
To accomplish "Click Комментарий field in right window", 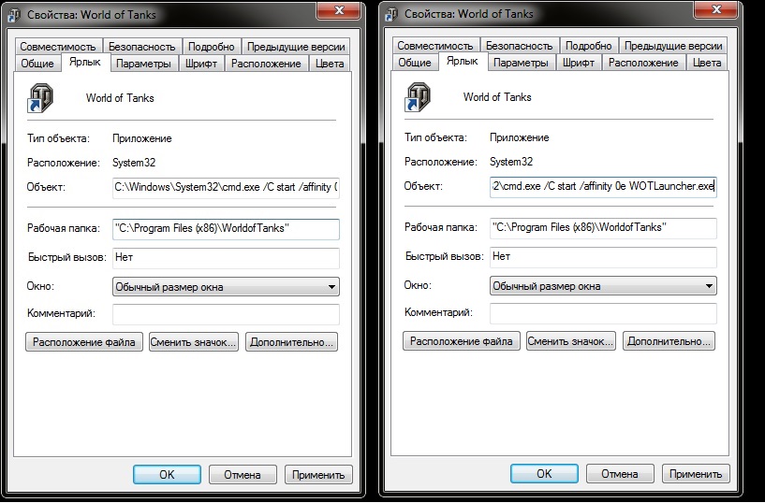I will [603, 313].
